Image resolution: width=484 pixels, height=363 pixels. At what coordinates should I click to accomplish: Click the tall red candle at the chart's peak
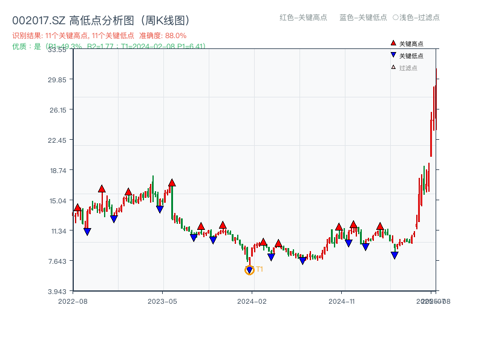coord(436,99)
